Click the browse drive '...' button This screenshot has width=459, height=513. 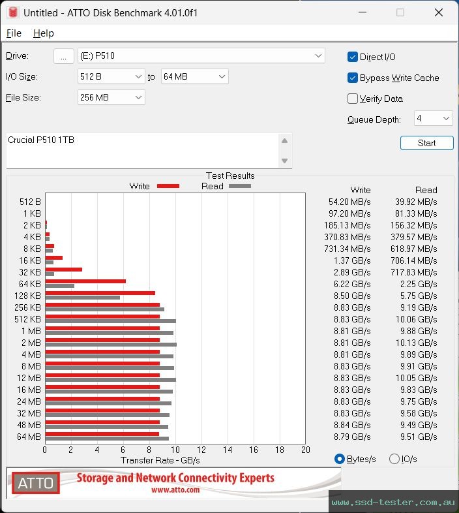(x=63, y=56)
